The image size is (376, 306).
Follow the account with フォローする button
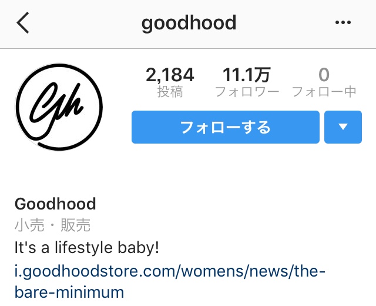[226, 127]
